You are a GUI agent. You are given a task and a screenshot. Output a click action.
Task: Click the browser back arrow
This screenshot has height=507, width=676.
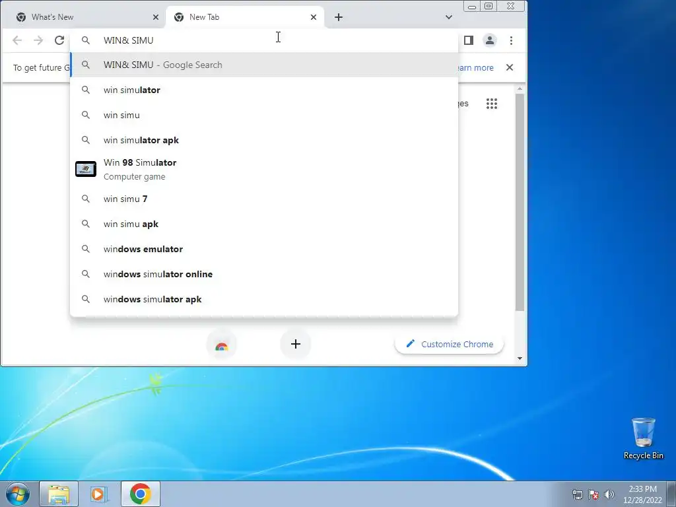point(17,40)
